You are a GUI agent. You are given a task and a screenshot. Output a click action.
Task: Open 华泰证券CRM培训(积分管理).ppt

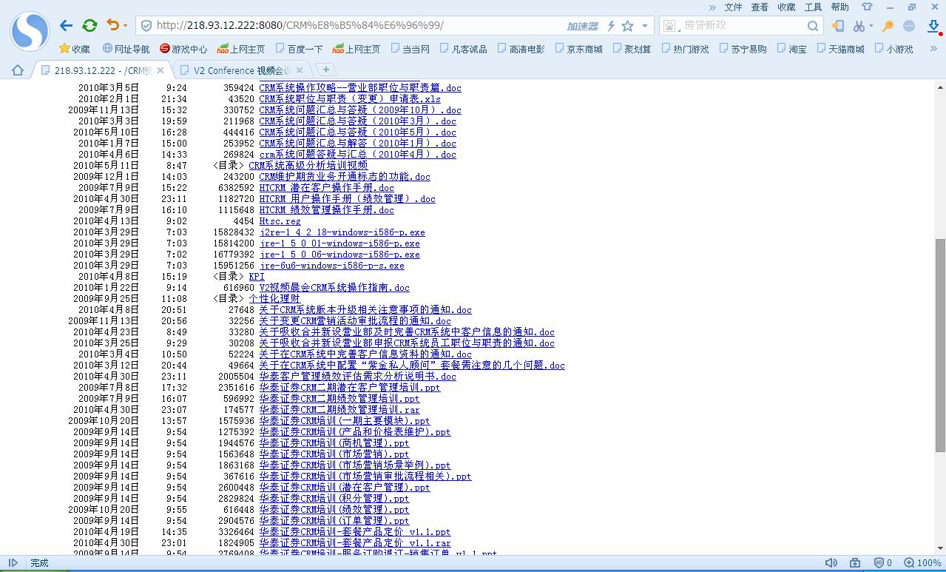pos(334,499)
